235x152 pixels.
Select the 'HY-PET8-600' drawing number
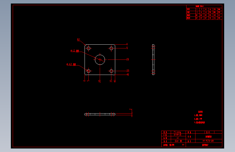(x=208, y=141)
